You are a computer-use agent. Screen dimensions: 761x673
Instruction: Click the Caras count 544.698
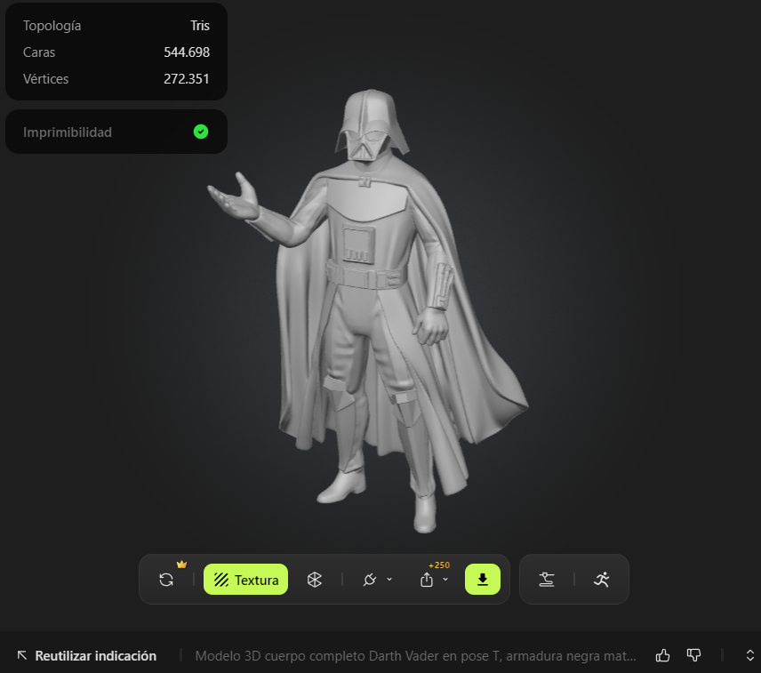coord(187,52)
